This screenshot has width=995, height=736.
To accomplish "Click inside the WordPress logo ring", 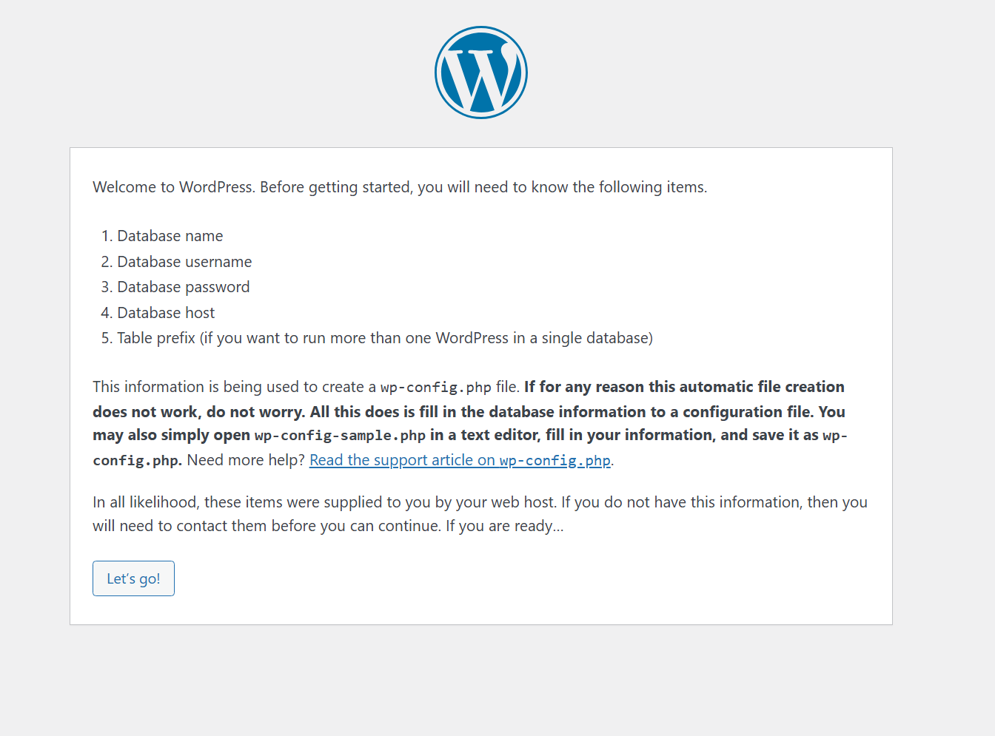I will [480, 71].
